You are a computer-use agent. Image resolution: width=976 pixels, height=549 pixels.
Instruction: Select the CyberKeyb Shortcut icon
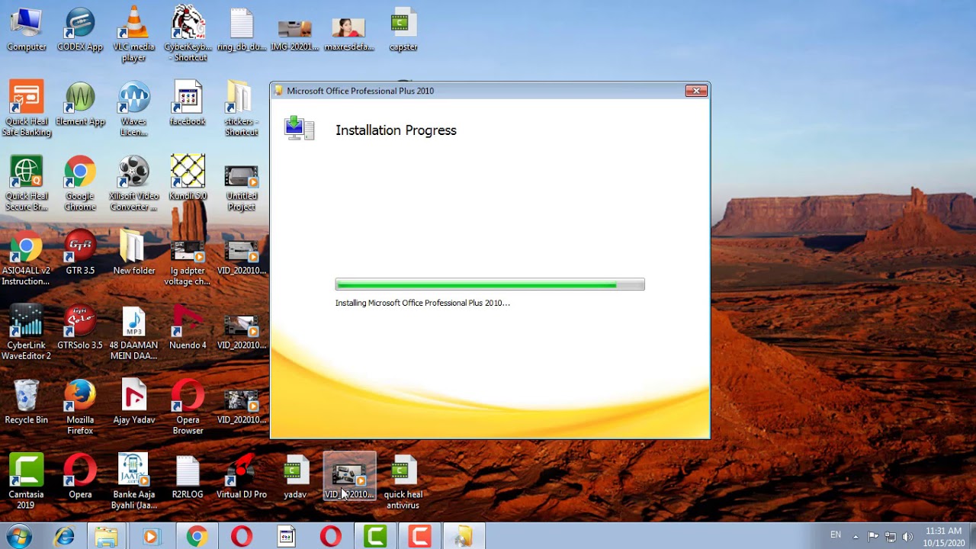click(188, 34)
